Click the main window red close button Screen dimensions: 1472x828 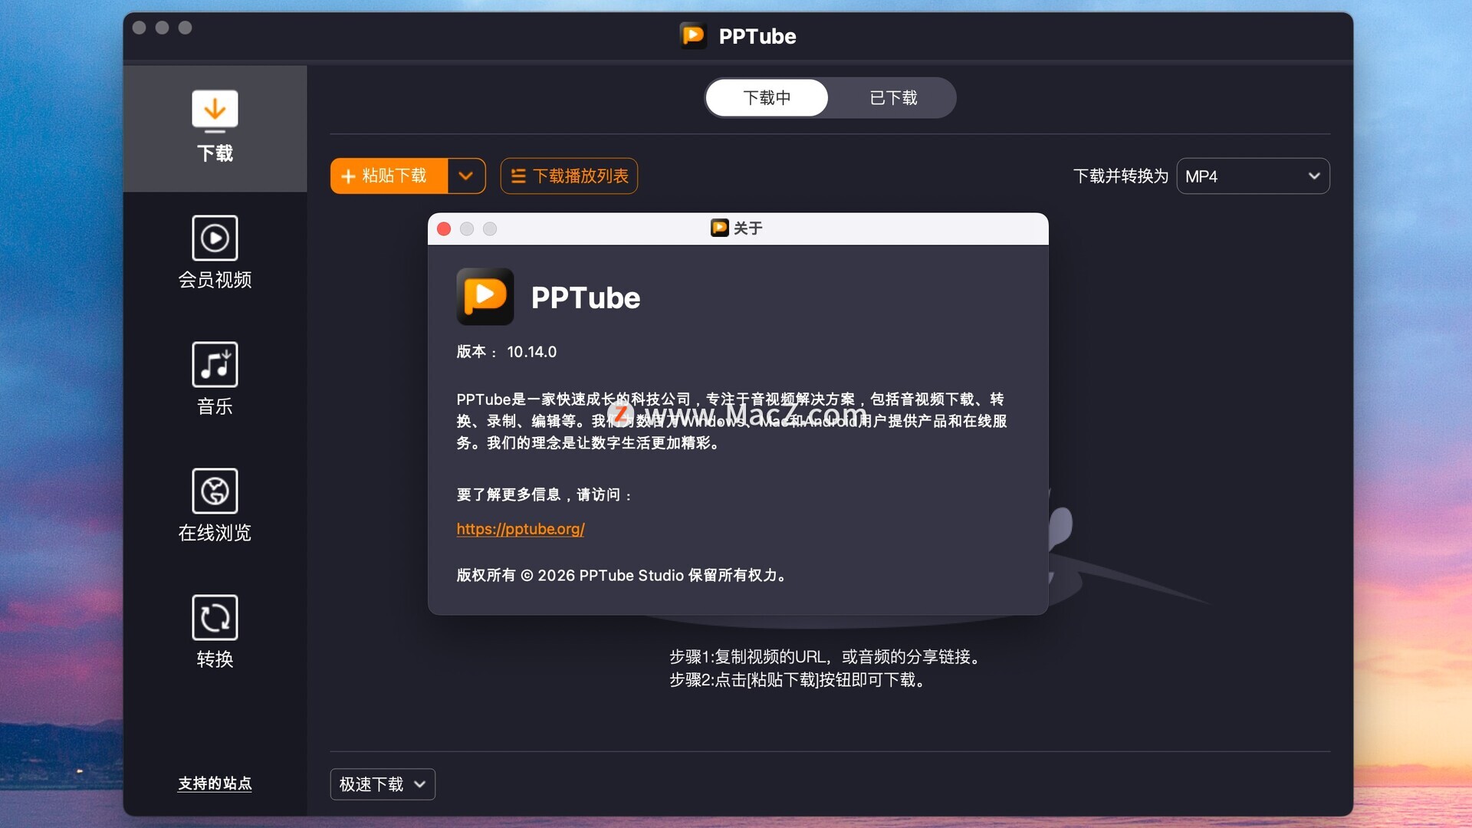tap(140, 28)
